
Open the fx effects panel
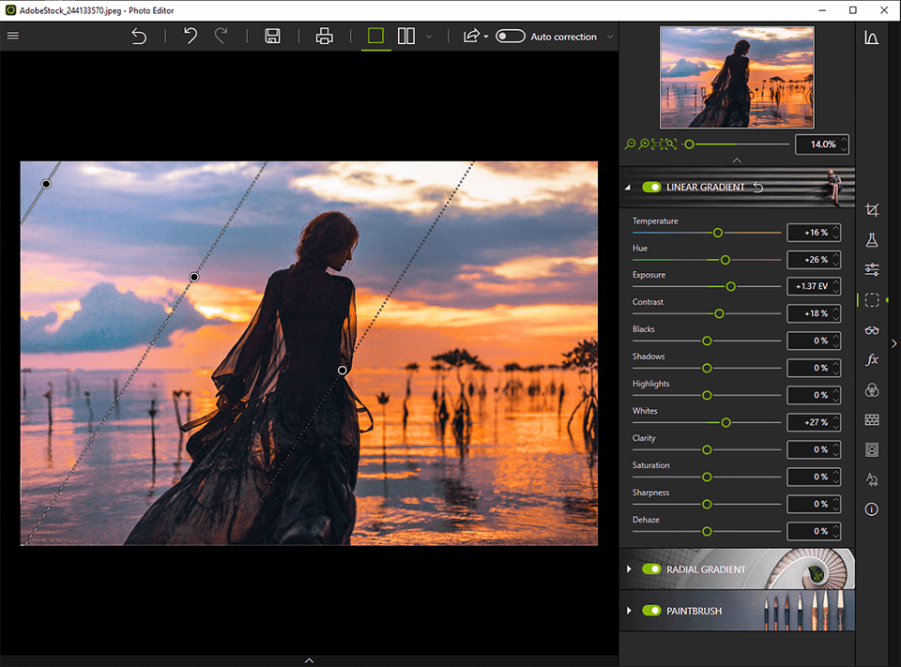(872, 359)
